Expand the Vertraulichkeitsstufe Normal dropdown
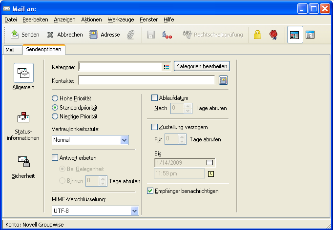The width and height of the screenshot is (334, 230). 124,140
